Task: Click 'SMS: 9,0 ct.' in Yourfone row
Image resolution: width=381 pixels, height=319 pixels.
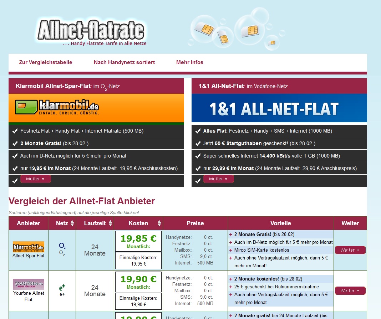Action: (196, 297)
